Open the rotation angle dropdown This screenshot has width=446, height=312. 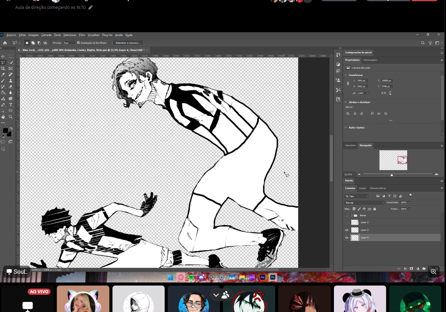367,93
